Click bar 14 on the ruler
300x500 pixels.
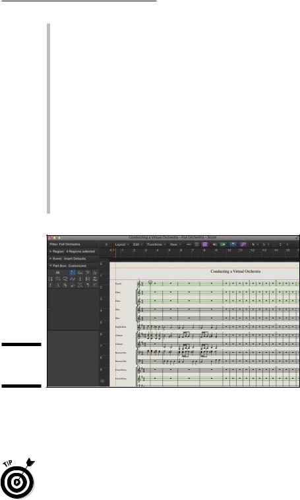pos(276,250)
